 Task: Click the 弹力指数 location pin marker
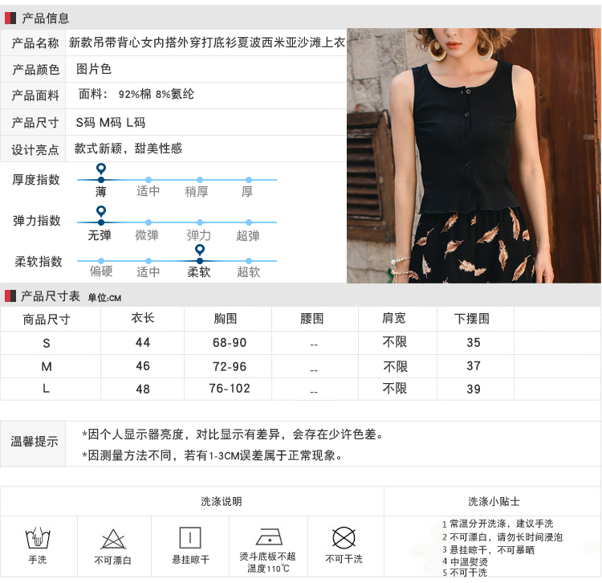101,211
